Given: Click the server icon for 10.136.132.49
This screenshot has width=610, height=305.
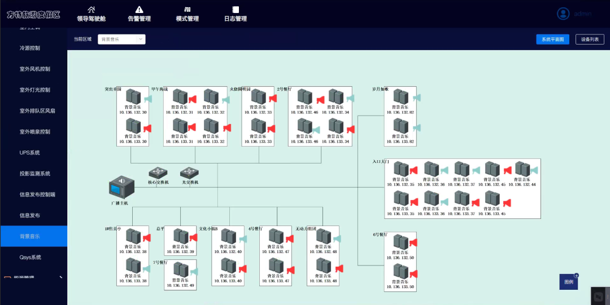Looking at the screenshot, I should (x=180, y=269).
